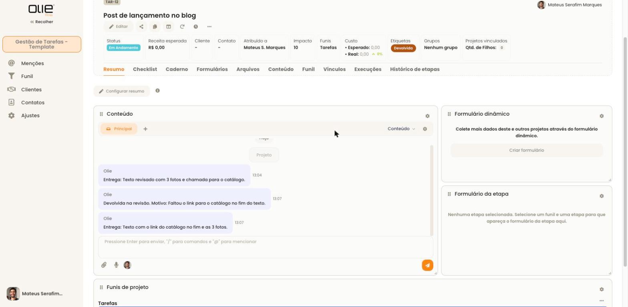Image resolution: width=628 pixels, height=307 pixels.
Task: Click the copy/duplicate icon in project toolbar
Action: [155, 27]
